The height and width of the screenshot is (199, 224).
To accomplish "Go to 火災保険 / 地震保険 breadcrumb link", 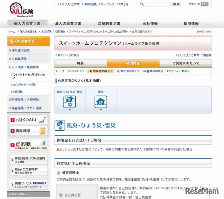I will click(x=53, y=32).
